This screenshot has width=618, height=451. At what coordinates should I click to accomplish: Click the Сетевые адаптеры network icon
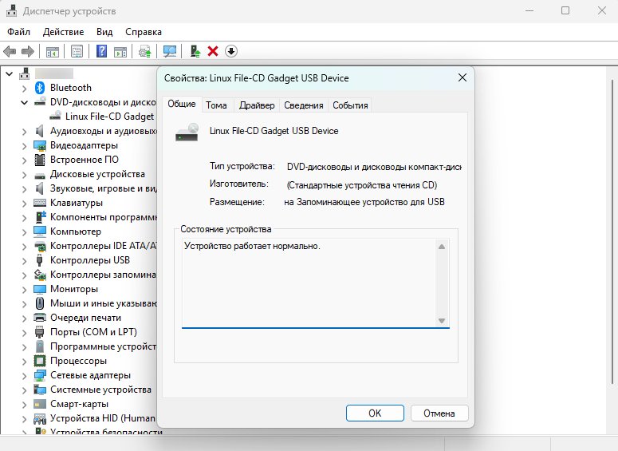[40, 375]
